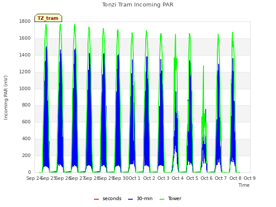The height and width of the screenshot is (207, 276).
Task: Click the Incoming PAR (mV) axis label
Action: click(6, 98)
